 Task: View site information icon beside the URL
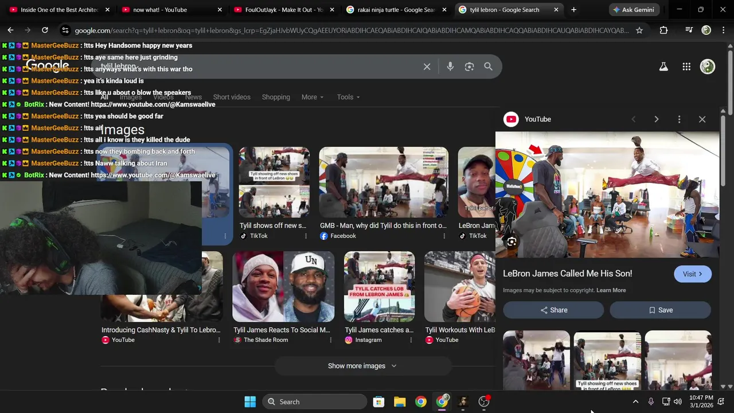(65, 30)
